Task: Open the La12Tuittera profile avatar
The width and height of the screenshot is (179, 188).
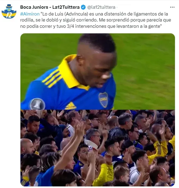Action: click(9, 11)
